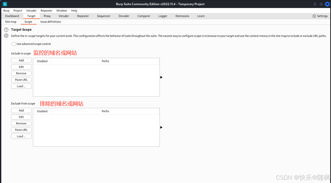
Task: Click Add under Include in scope
Action: (x=21, y=60)
